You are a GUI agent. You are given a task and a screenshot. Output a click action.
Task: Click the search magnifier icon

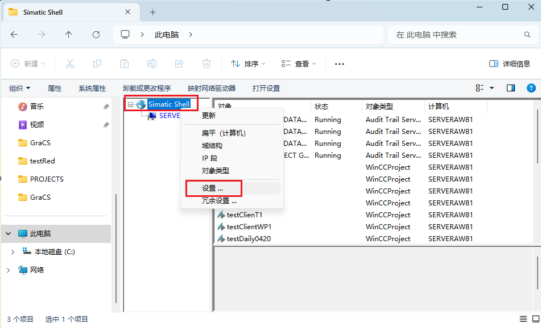tap(527, 35)
